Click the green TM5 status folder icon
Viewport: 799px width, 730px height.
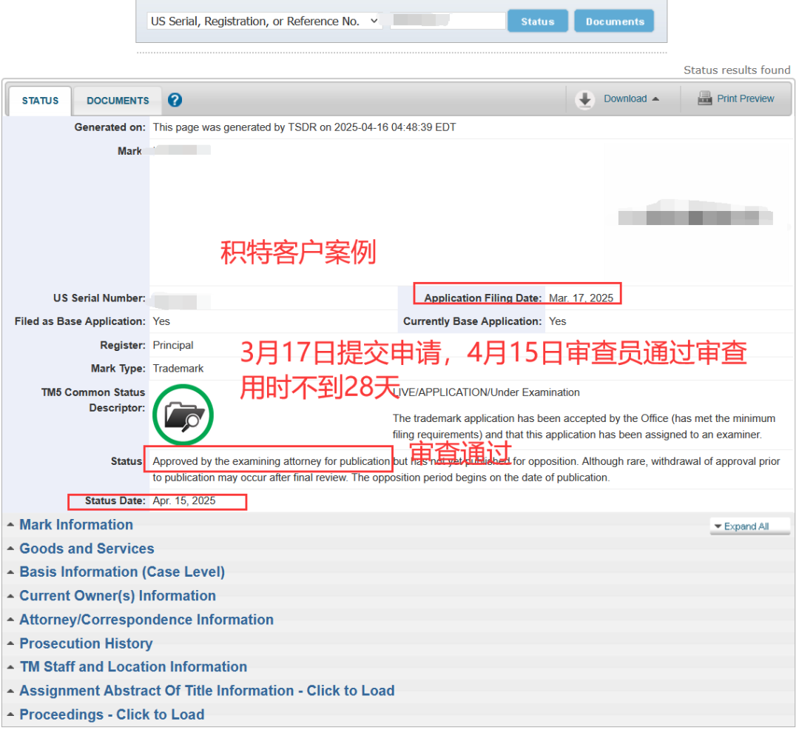(x=183, y=415)
